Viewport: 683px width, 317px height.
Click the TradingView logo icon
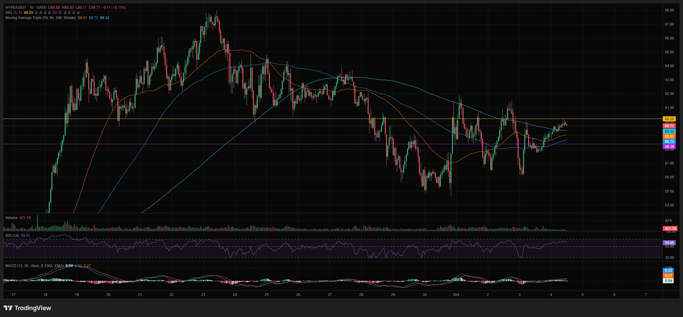coord(8,308)
